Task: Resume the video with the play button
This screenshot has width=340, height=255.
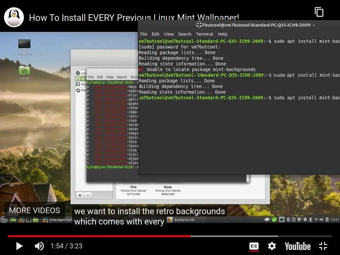Action: click(x=19, y=246)
